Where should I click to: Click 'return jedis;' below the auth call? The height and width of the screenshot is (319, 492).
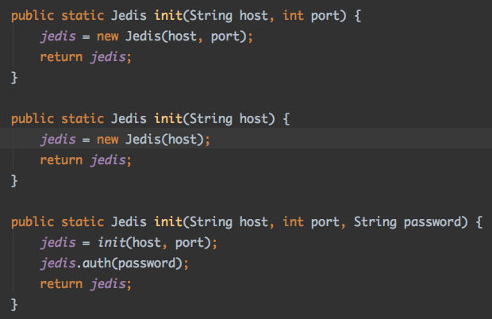[86, 284]
